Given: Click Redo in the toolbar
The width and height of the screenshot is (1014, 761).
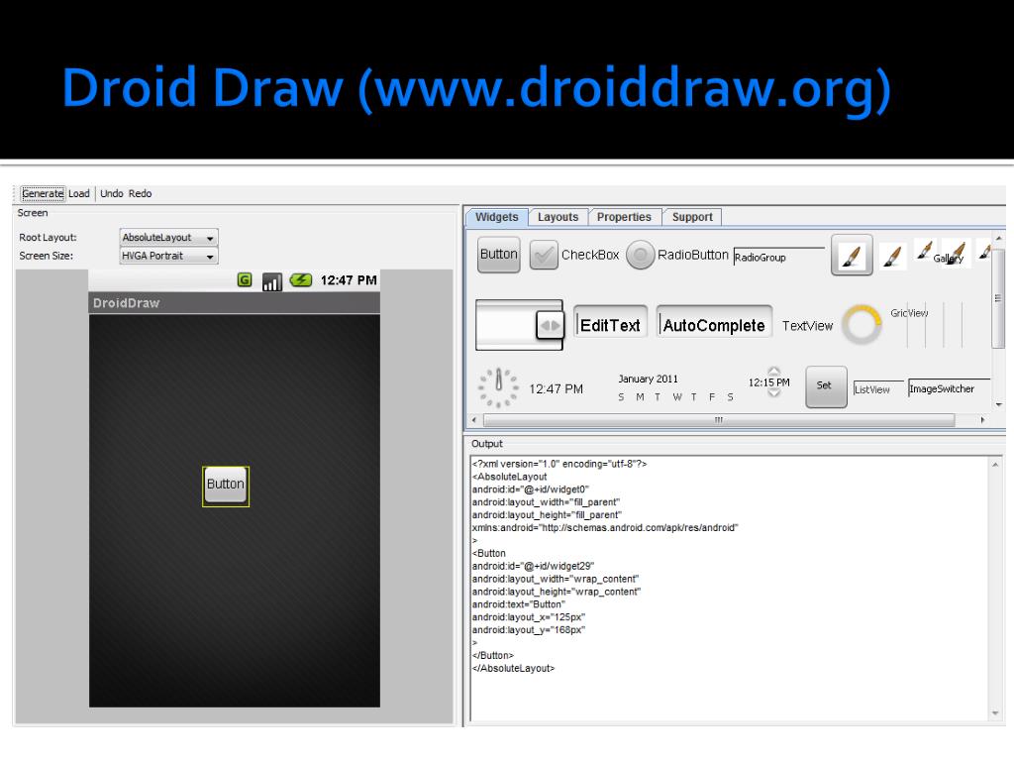Looking at the screenshot, I should pyautogui.click(x=140, y=193).
